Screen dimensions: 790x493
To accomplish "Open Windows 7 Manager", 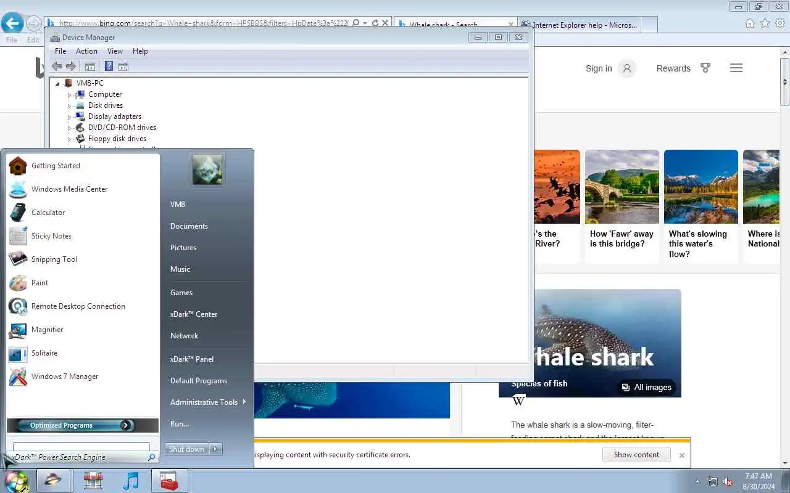I will click(x=65, y=377).
